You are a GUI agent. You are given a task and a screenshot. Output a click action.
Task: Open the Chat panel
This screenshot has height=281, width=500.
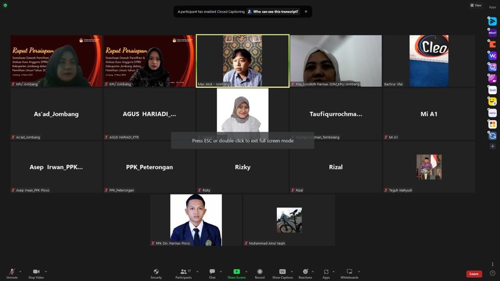pyautogui.click(x=212, y=272)
